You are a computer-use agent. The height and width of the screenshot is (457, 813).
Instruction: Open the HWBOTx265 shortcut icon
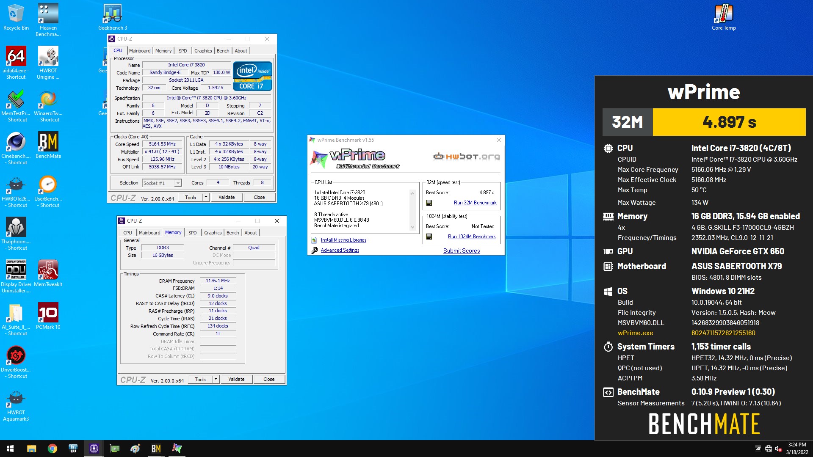(16, 191)
